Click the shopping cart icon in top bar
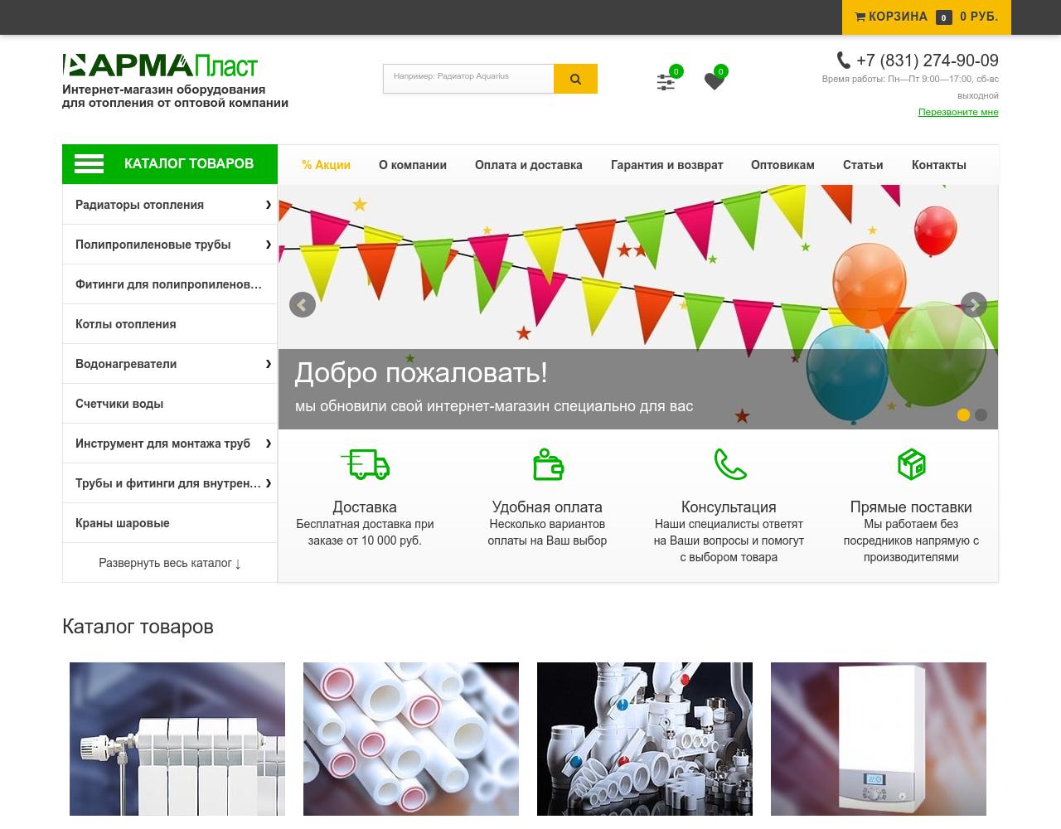This screenshot has height=829, width=1061. point(860,17)
